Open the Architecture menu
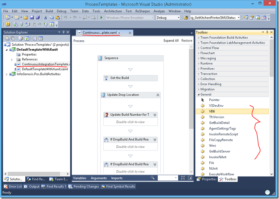The image size is (279, 199). tap(113, 11)
